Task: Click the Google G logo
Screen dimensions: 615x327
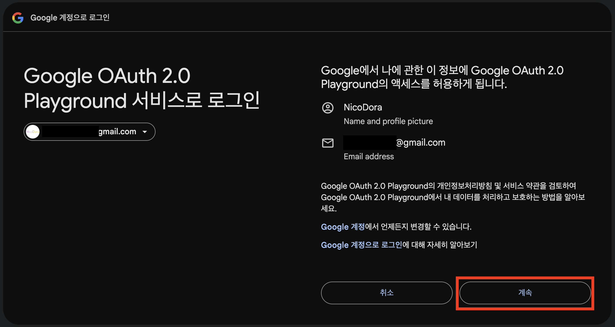Action: point(18,18)
